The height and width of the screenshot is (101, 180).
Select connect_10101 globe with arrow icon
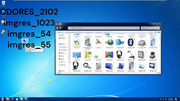coord(109,43)
